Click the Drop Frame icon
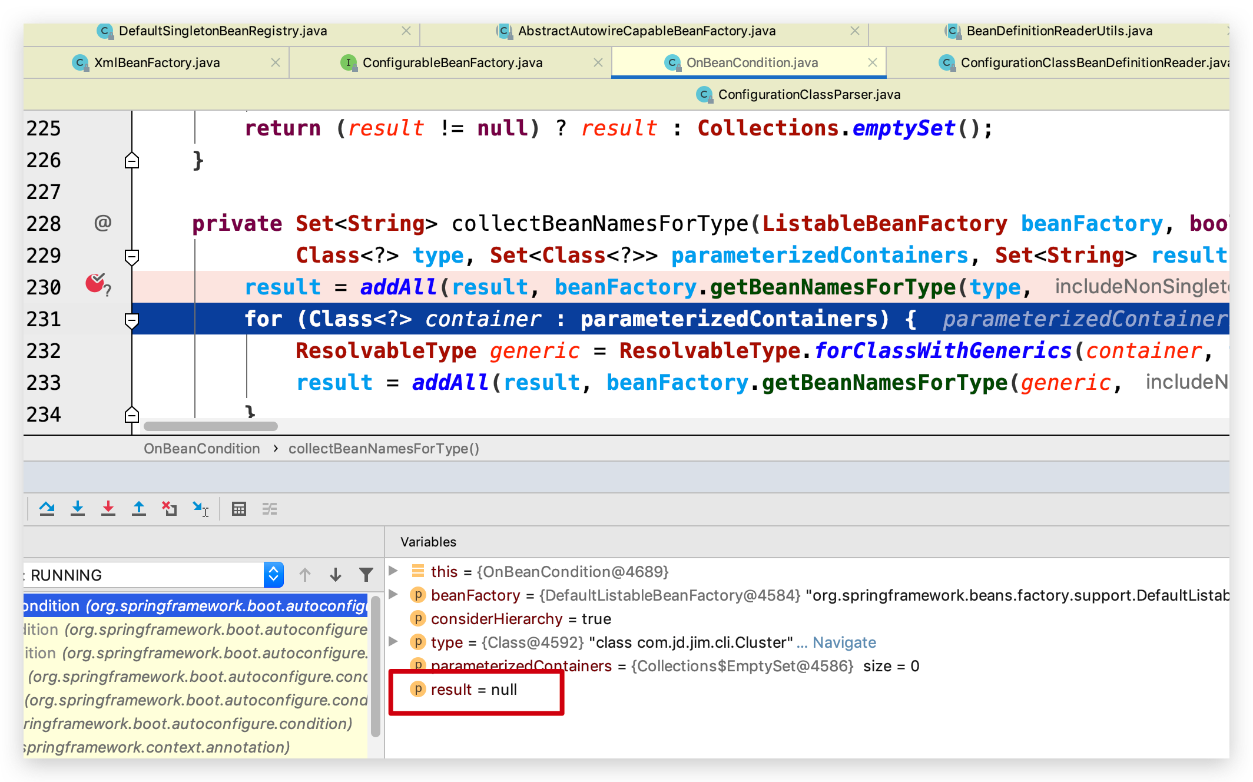The height and width of the screenshot is (782, 1253). click(x=170, y=508)
